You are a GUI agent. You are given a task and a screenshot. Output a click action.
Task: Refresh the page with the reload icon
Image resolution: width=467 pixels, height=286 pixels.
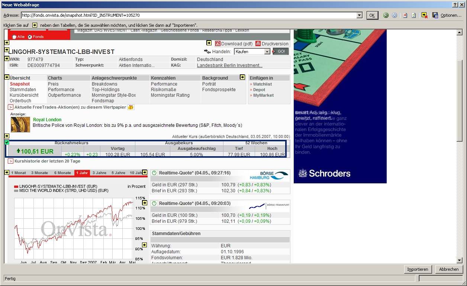[x=413, y=15]
